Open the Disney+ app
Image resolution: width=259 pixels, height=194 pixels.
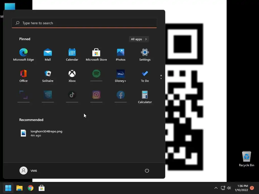point(121,76)
